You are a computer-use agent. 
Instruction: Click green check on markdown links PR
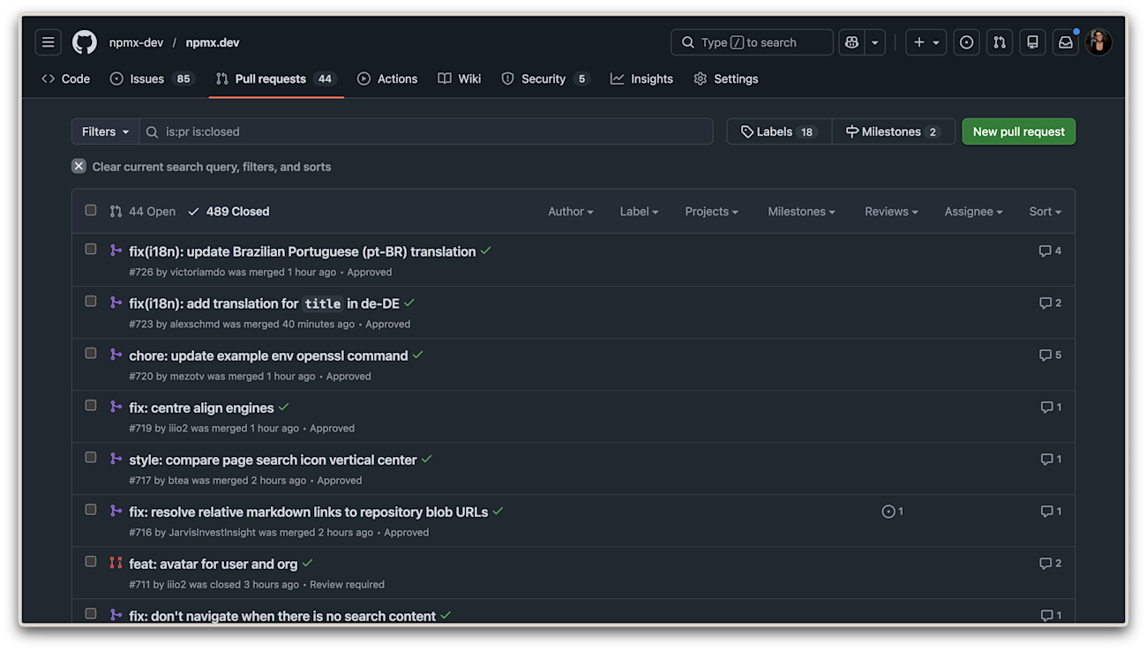point(499,512)
